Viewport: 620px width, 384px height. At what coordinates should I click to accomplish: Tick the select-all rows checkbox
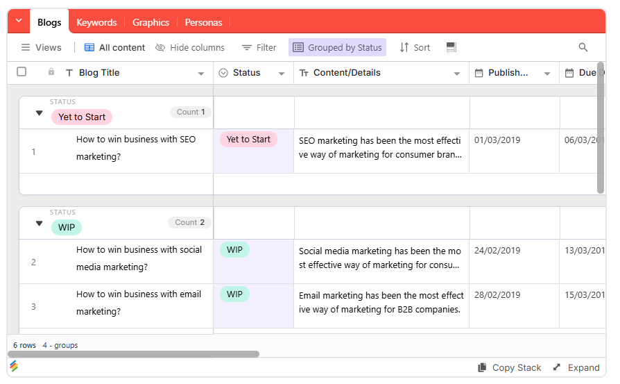[x=21, y=72]
